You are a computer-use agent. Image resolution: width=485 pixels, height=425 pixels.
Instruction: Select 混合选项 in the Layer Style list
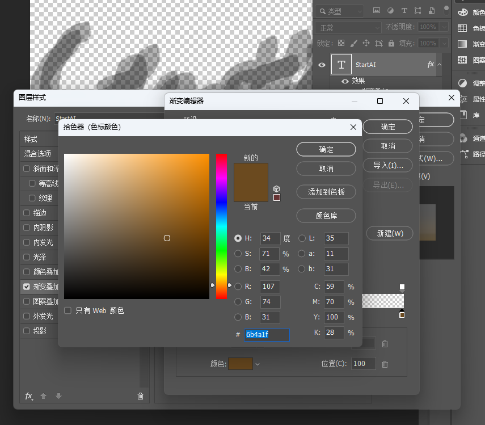point(38,154)
